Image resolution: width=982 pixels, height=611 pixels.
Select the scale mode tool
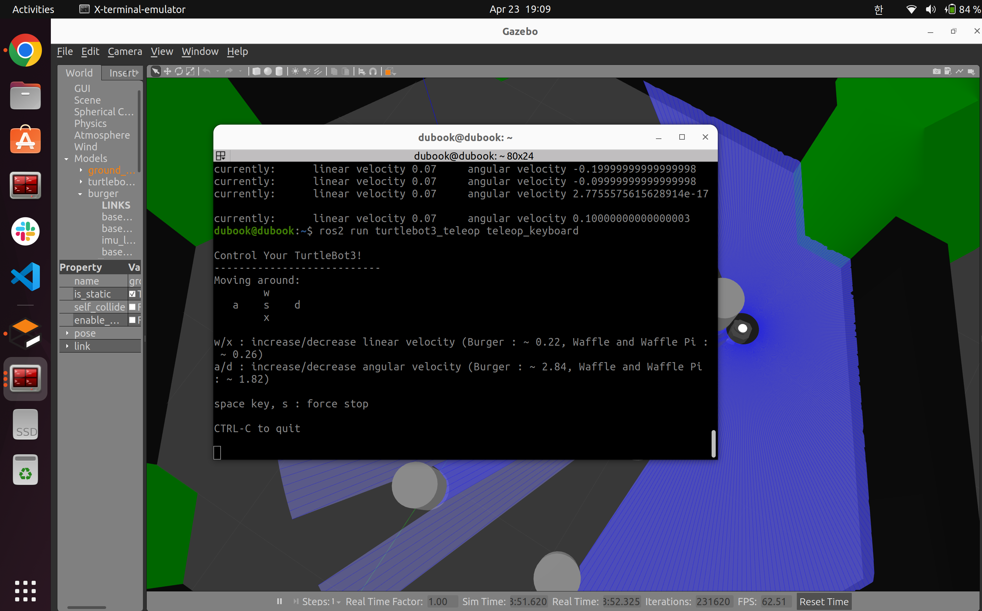click(x=190, y=71)
